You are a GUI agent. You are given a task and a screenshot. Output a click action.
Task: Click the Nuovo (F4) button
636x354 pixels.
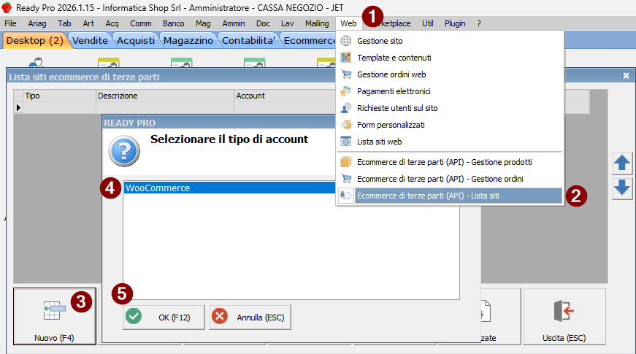pyautogui.click(x=54, y=318)
